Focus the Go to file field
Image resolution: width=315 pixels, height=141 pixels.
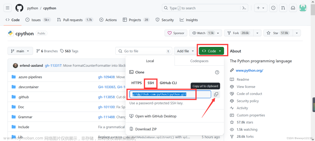pos(144,51)
